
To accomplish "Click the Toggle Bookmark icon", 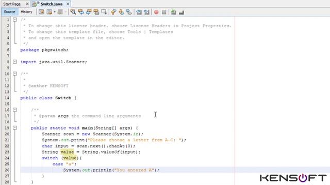I will [129, 12].
